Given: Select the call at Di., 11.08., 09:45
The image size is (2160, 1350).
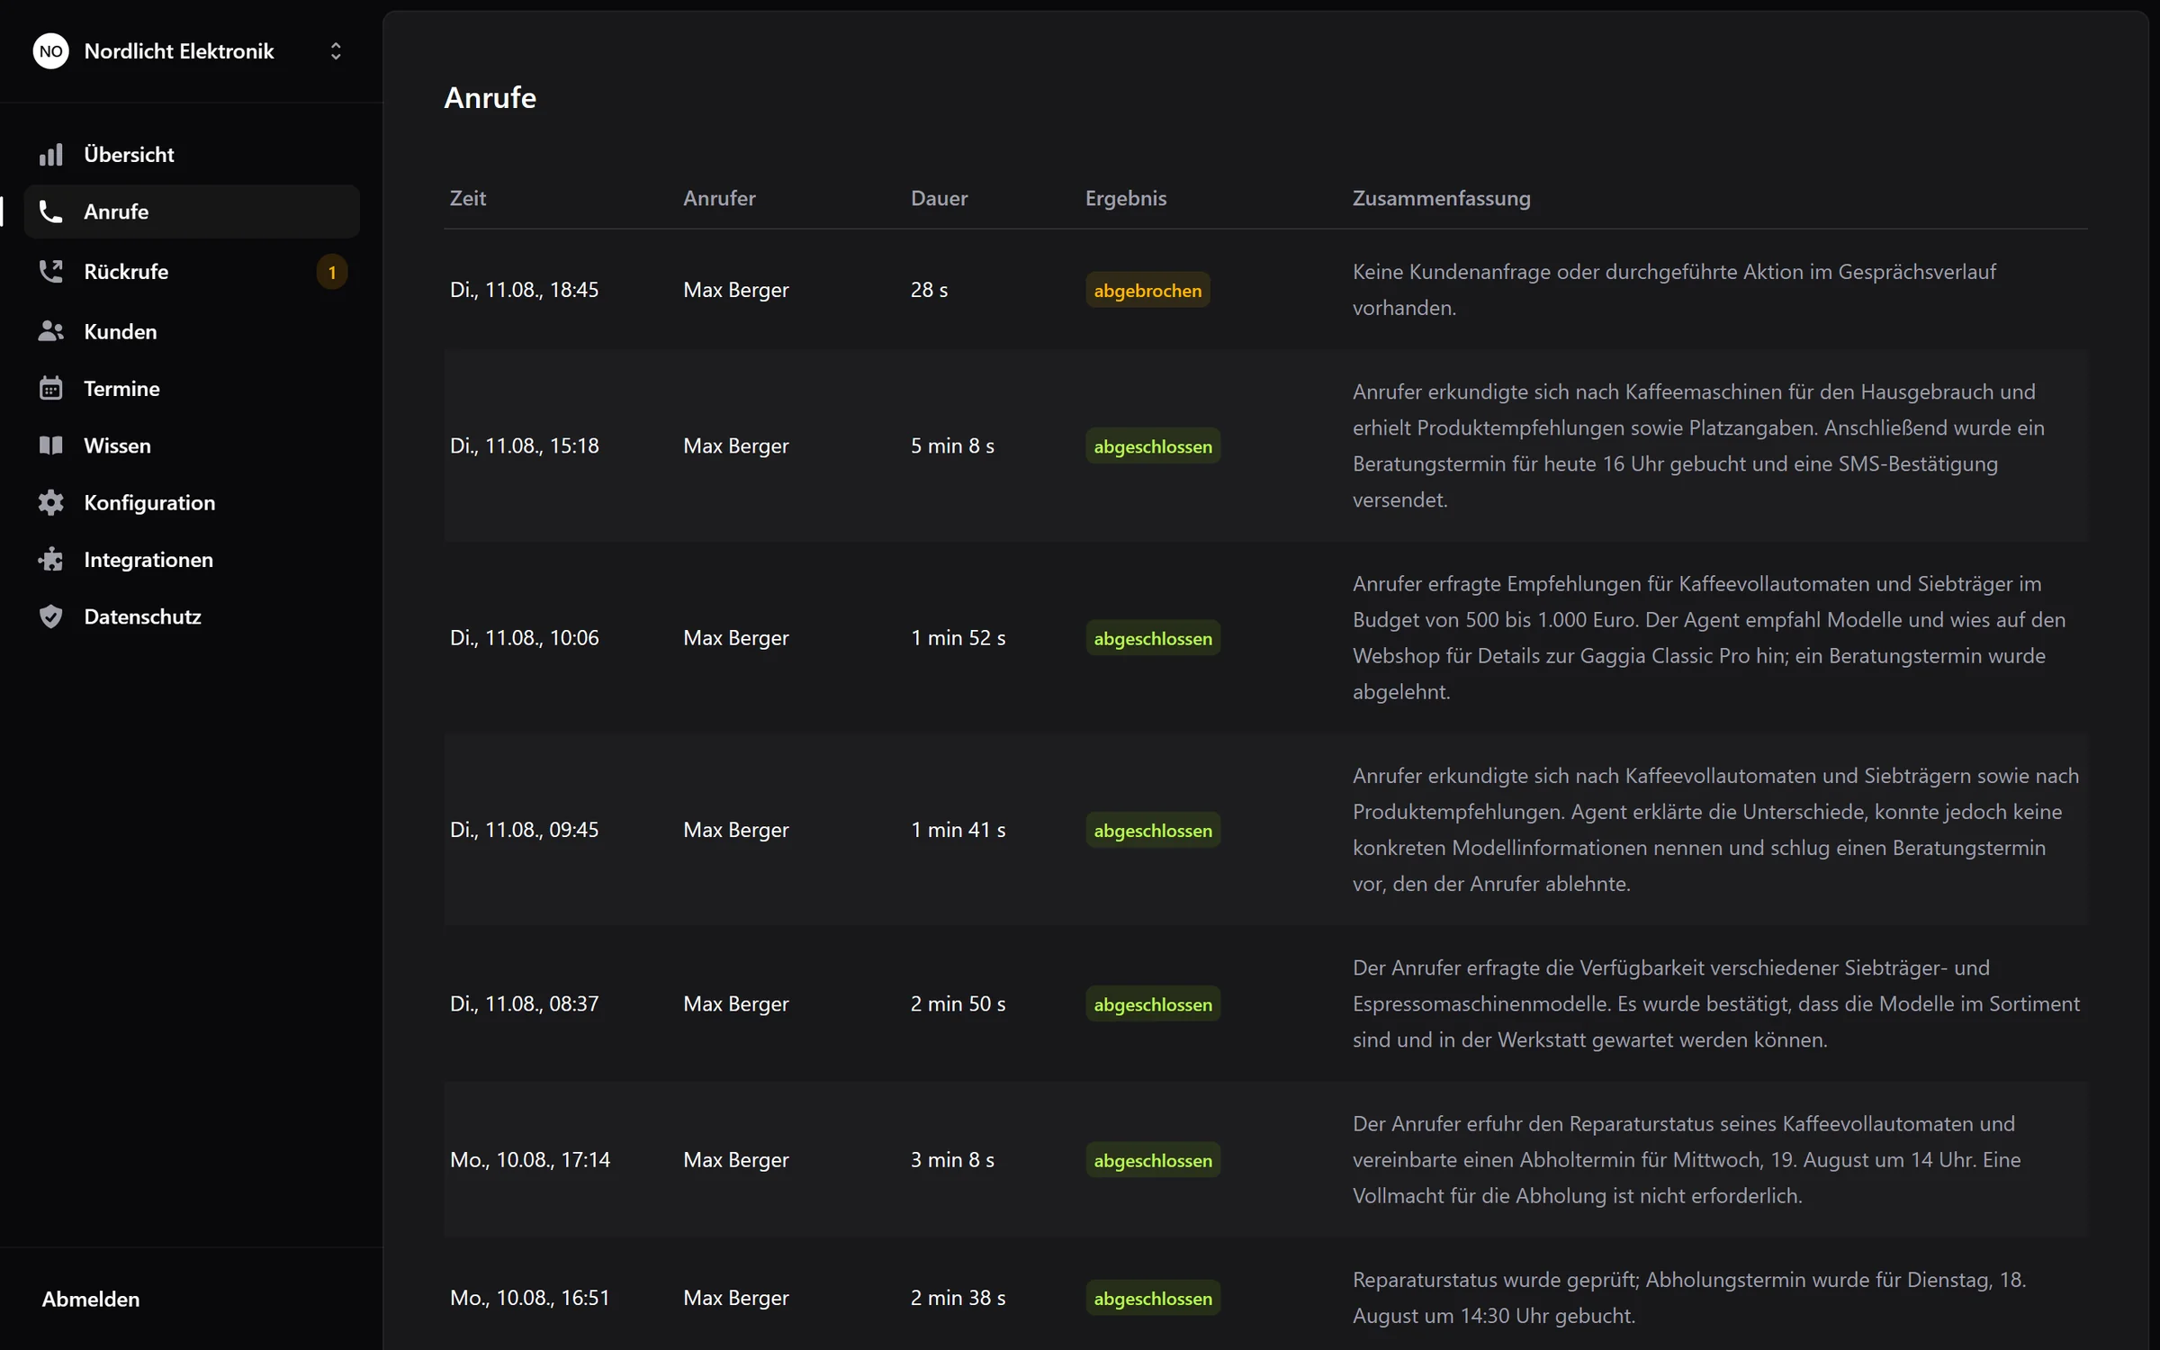Looking at the screenshot, I should click(1265, 829).
